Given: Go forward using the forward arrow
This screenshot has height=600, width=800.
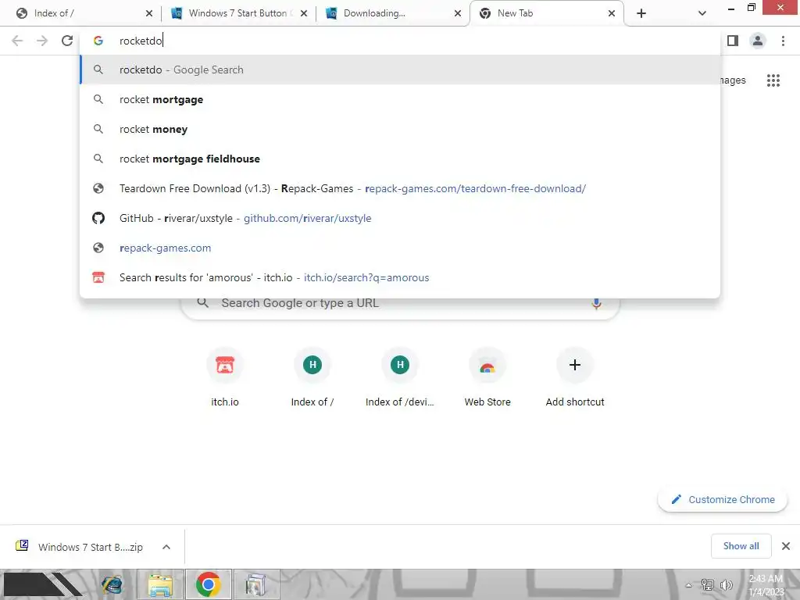Looking at the screenshot, I should (x=42, y=41).
